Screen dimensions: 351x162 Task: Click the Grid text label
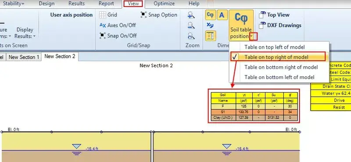(112, 15)
